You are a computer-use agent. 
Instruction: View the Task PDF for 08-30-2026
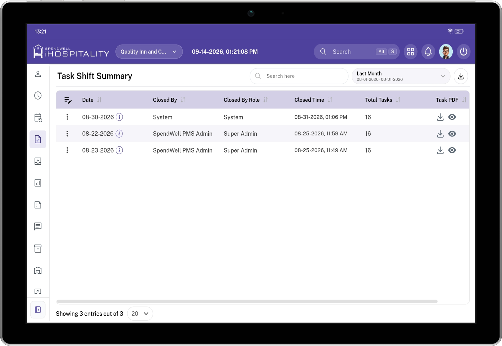(452, 117)
